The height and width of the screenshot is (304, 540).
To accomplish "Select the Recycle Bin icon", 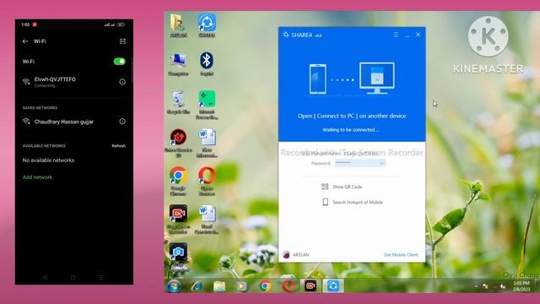I will tap(178, 102).
